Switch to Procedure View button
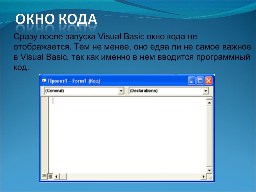Viewport: 256px width, 192px height. (x=44, y=176)
